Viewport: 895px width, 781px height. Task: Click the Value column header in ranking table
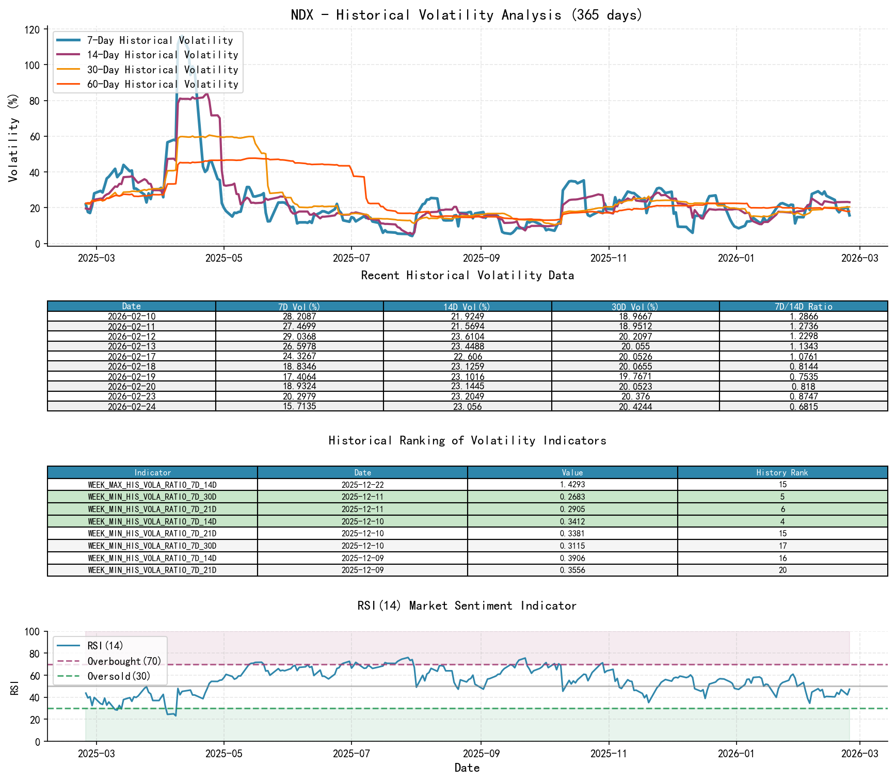(572, 472)
